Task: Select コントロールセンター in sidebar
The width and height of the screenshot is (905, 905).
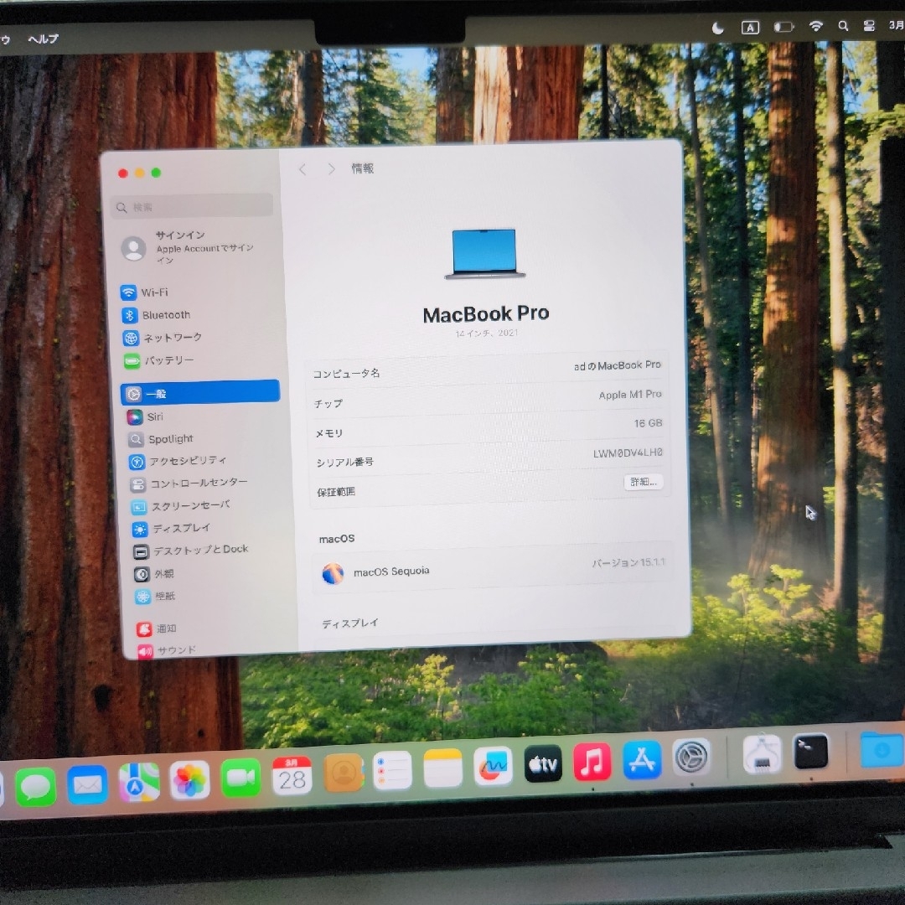Action: coord(190,484)
